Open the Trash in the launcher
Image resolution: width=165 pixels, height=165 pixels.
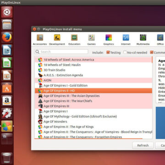[x=7, y=158]
